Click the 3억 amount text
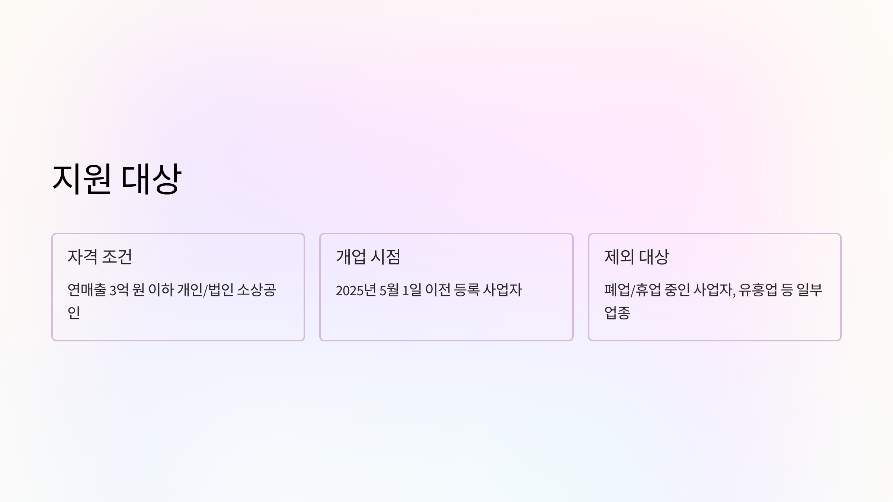 [119, 290]
